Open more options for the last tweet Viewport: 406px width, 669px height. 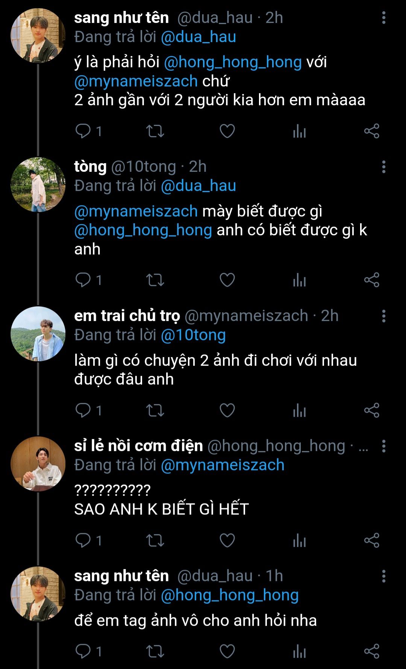pyautogui.click(x=383, y=576)
